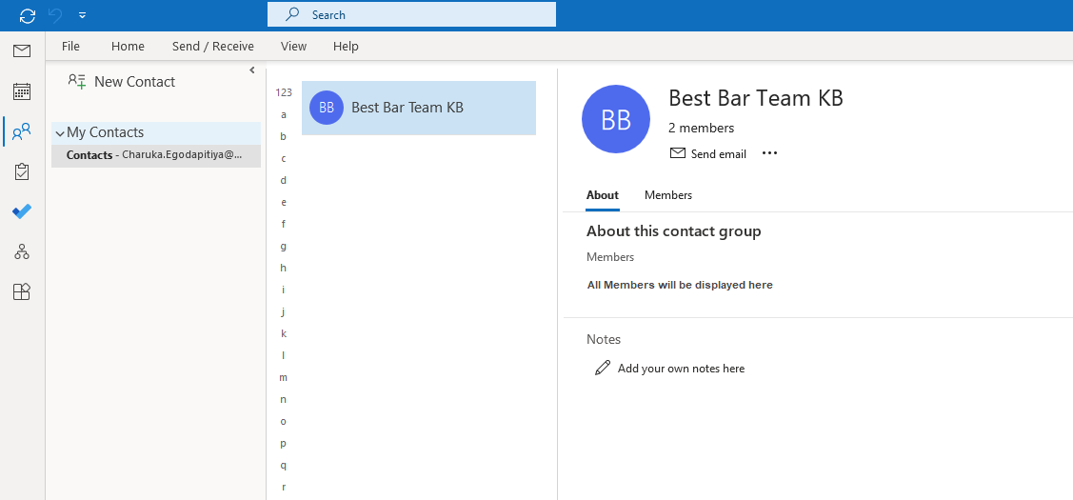1073x500 pixels.
Task: Jump to letter m in the index
Action: click(x=284, y=377)
